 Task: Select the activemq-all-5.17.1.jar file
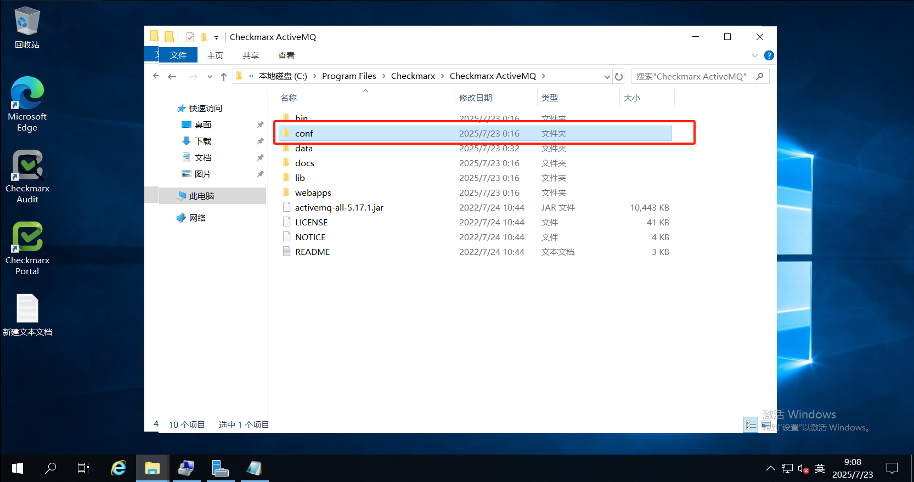pos(476,207)
